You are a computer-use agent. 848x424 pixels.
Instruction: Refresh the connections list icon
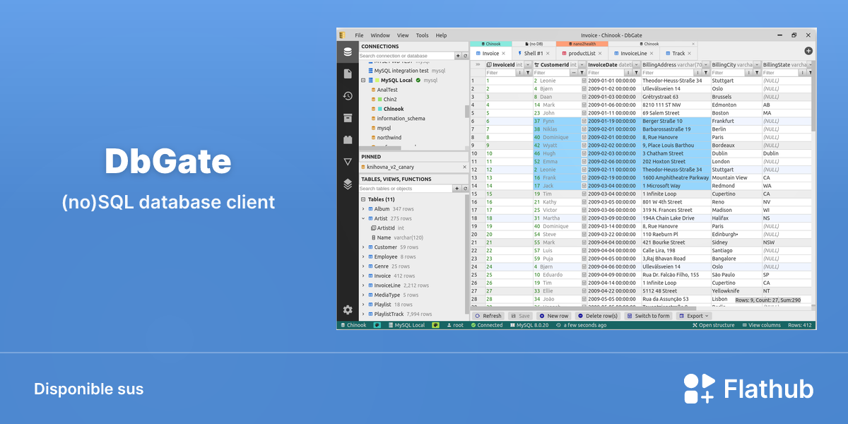click(x=465, y=55)
